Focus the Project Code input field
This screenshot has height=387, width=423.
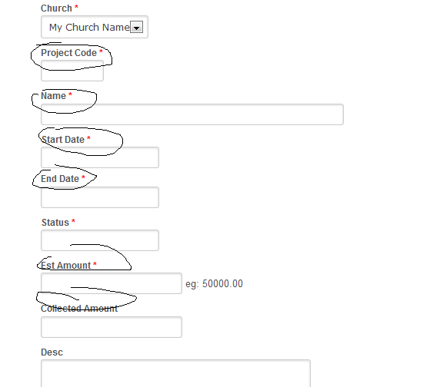(x=72, y=71)
